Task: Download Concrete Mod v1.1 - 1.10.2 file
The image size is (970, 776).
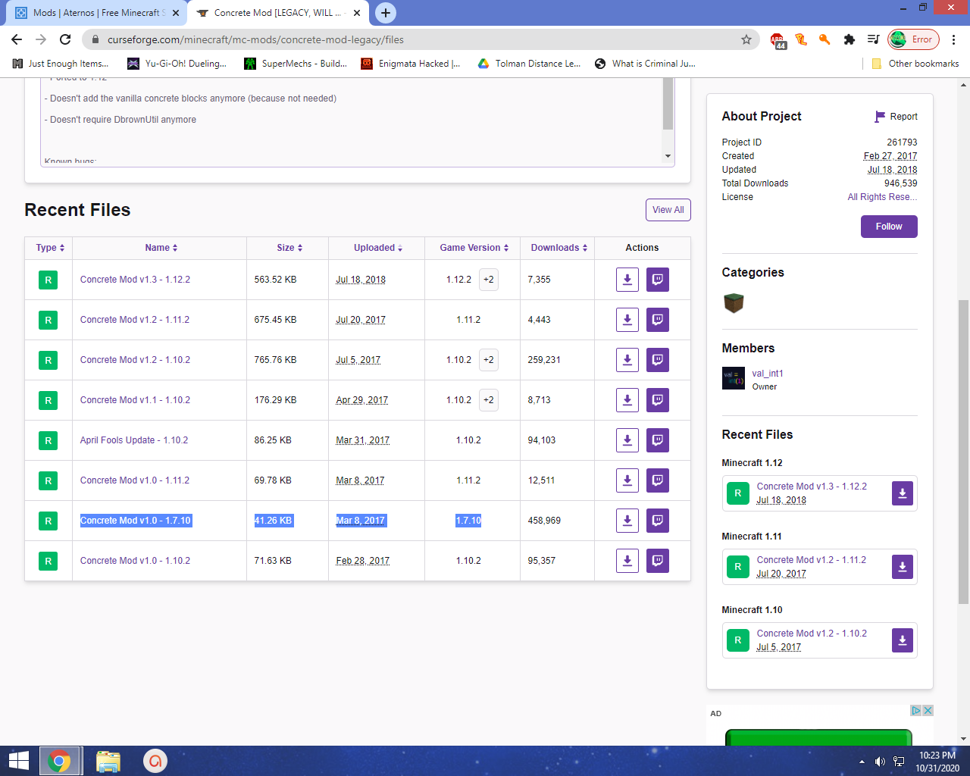Action: tap(627, 400)
